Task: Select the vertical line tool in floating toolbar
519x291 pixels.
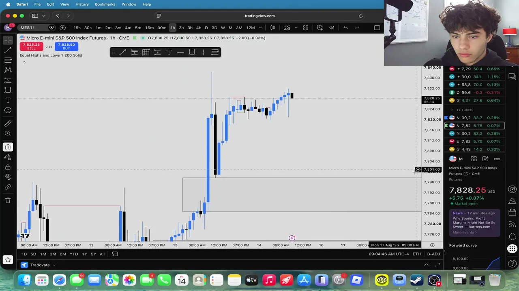Action: pos(204,52)
